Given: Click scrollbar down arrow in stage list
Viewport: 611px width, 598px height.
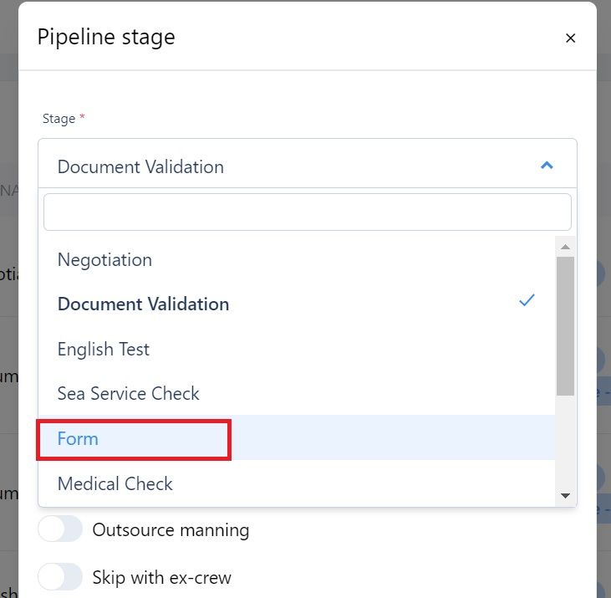Looking at the screenshot, I should tap(565, 496).
